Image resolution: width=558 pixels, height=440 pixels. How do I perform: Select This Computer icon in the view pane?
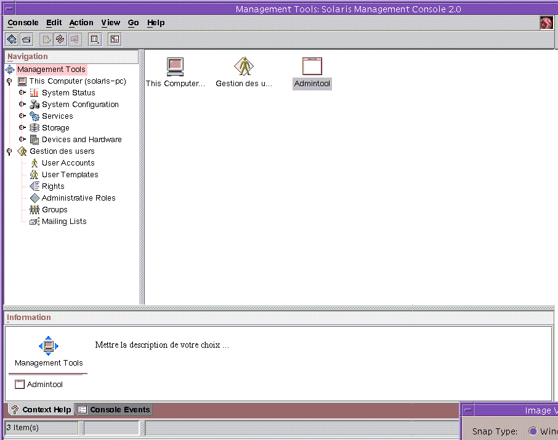pos(175,66)
